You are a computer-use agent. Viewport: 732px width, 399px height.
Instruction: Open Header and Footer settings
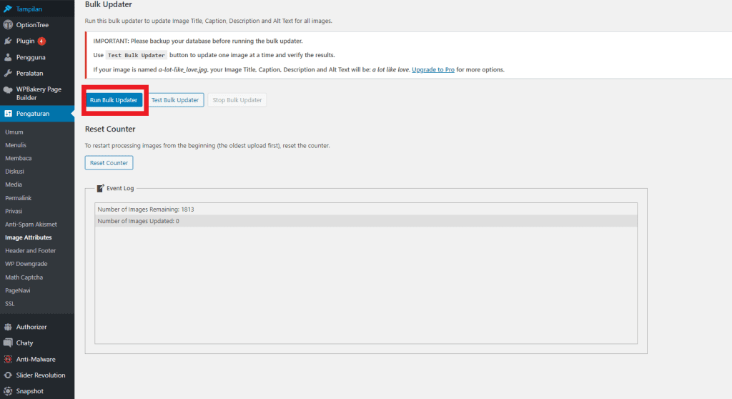point(30,250)
